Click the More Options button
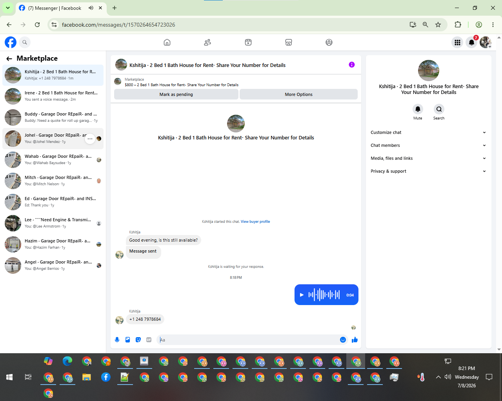Viewport: 502px width, 401px height. pos(298,94)
